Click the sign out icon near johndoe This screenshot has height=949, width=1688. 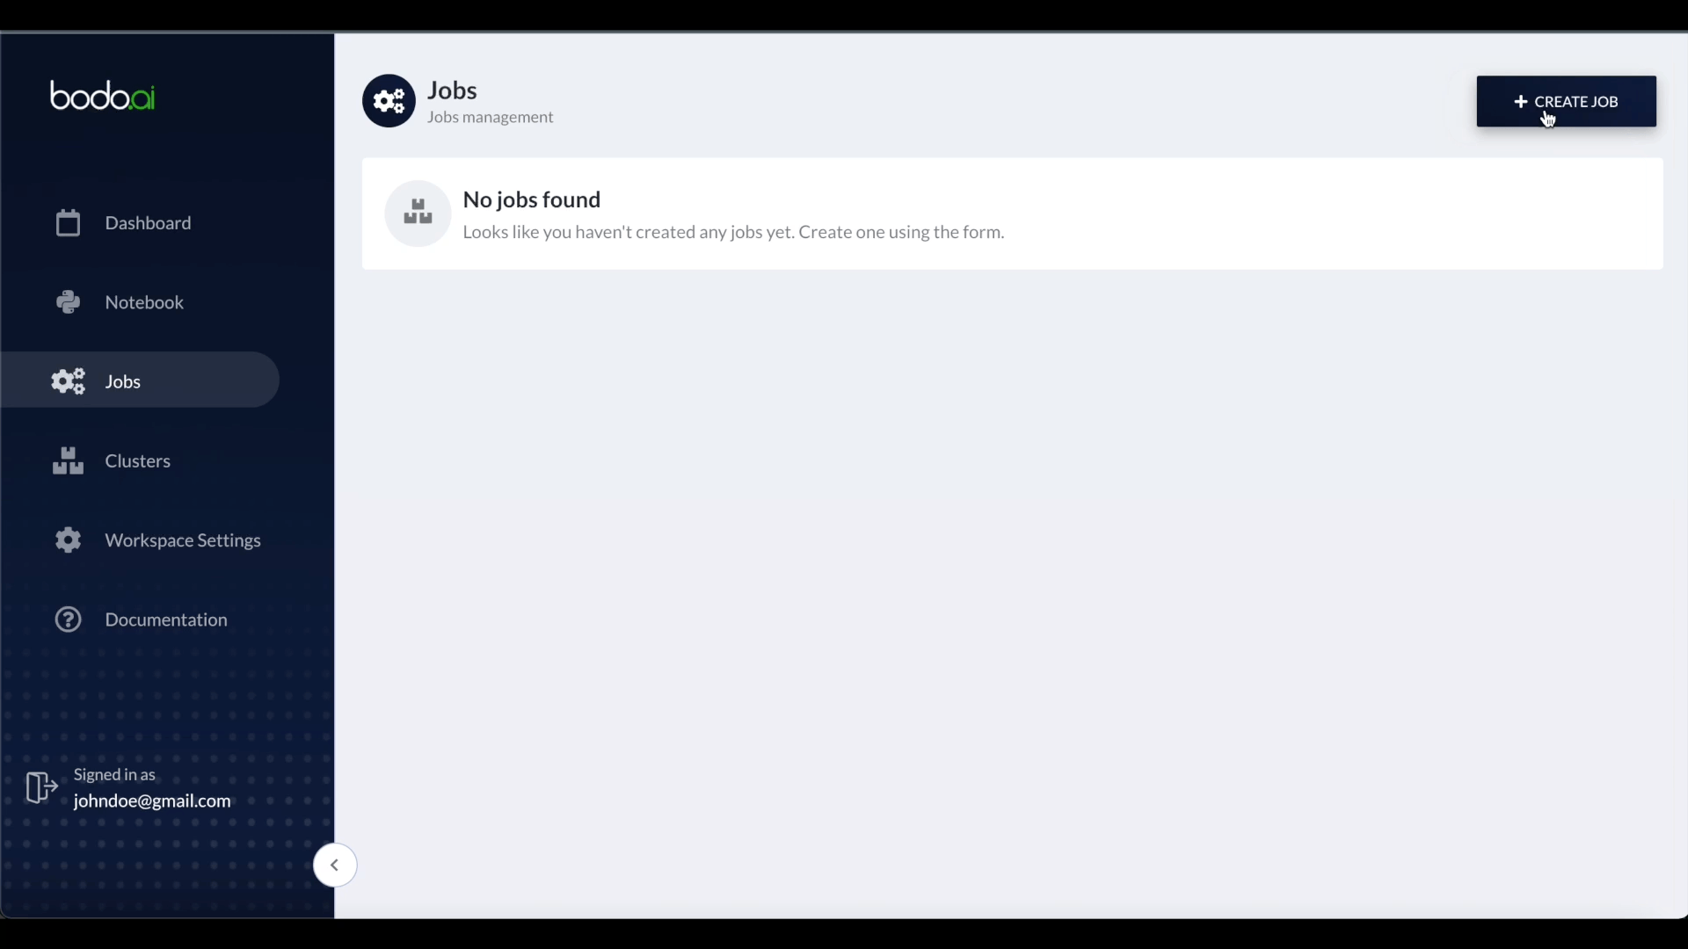[x=41, y=788]
